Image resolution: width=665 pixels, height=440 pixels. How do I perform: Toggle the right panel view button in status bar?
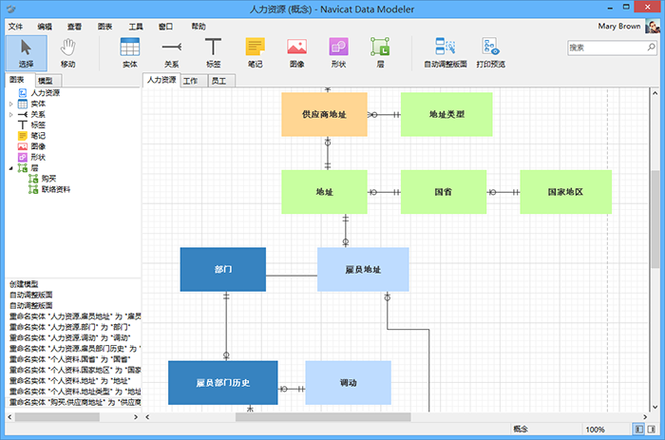pos(651,429)
